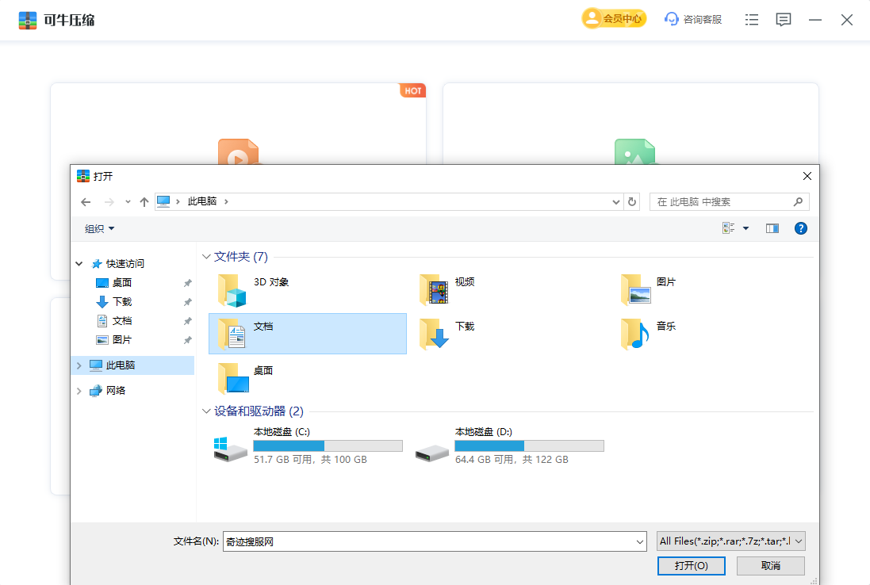Screen dimensions: 870x585
Task: Expand the 此电脑 tree node
Action: click(79, 365)
